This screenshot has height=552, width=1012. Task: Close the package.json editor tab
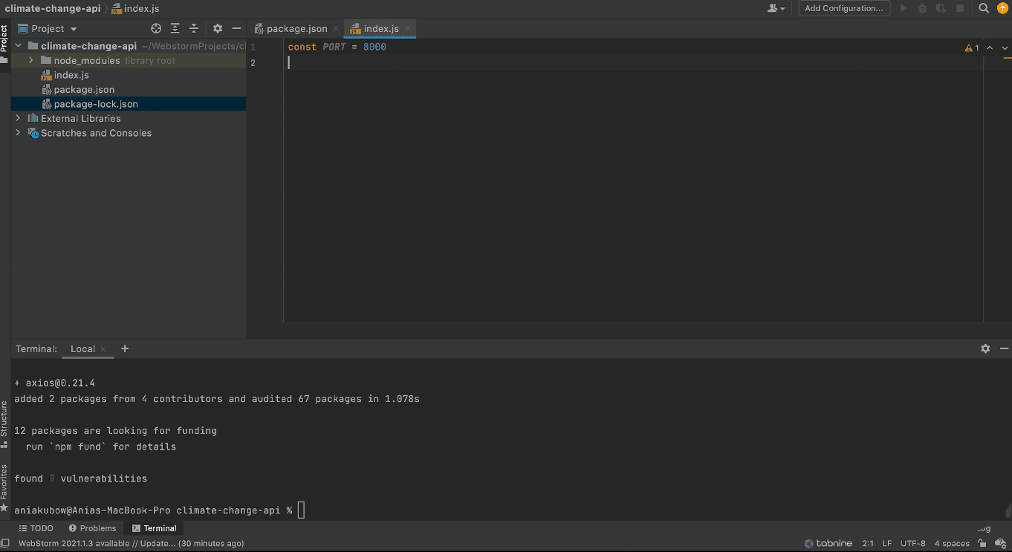click(336, 28)
